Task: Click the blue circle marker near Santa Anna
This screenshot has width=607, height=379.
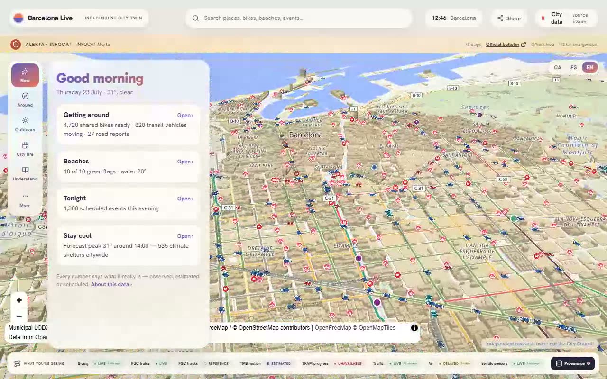Action: [x=374, y=167]
